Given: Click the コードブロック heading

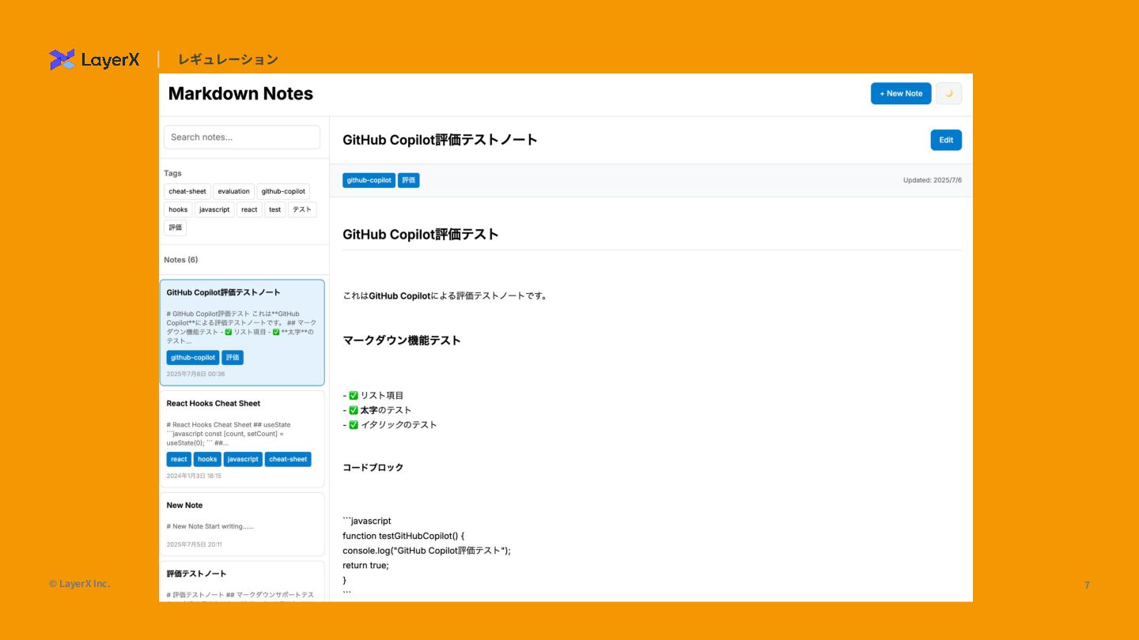Looking at the screenshot, I should coord(373,468).
